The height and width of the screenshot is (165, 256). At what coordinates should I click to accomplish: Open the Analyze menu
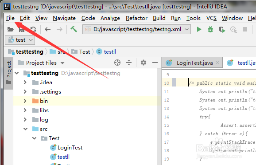110,18
